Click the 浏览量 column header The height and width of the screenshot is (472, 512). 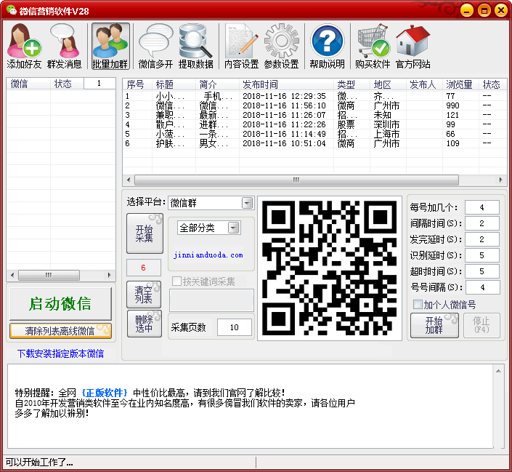click(x=460, y=84)
